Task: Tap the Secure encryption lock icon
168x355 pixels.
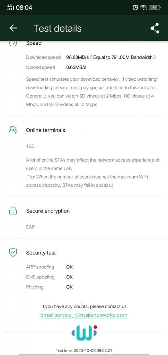Action: [13, 211]
